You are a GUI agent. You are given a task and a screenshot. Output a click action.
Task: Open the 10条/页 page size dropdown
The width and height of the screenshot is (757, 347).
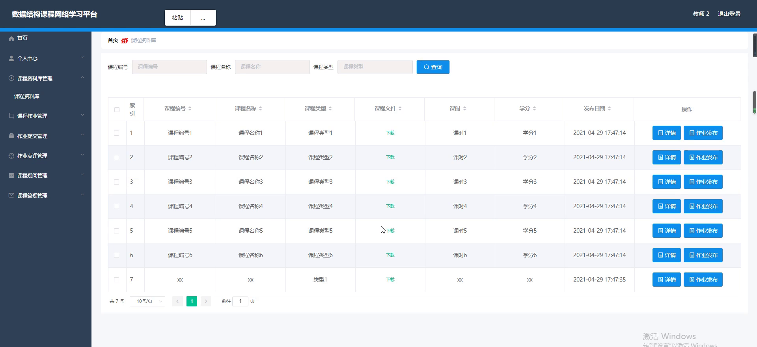[147, 301]
